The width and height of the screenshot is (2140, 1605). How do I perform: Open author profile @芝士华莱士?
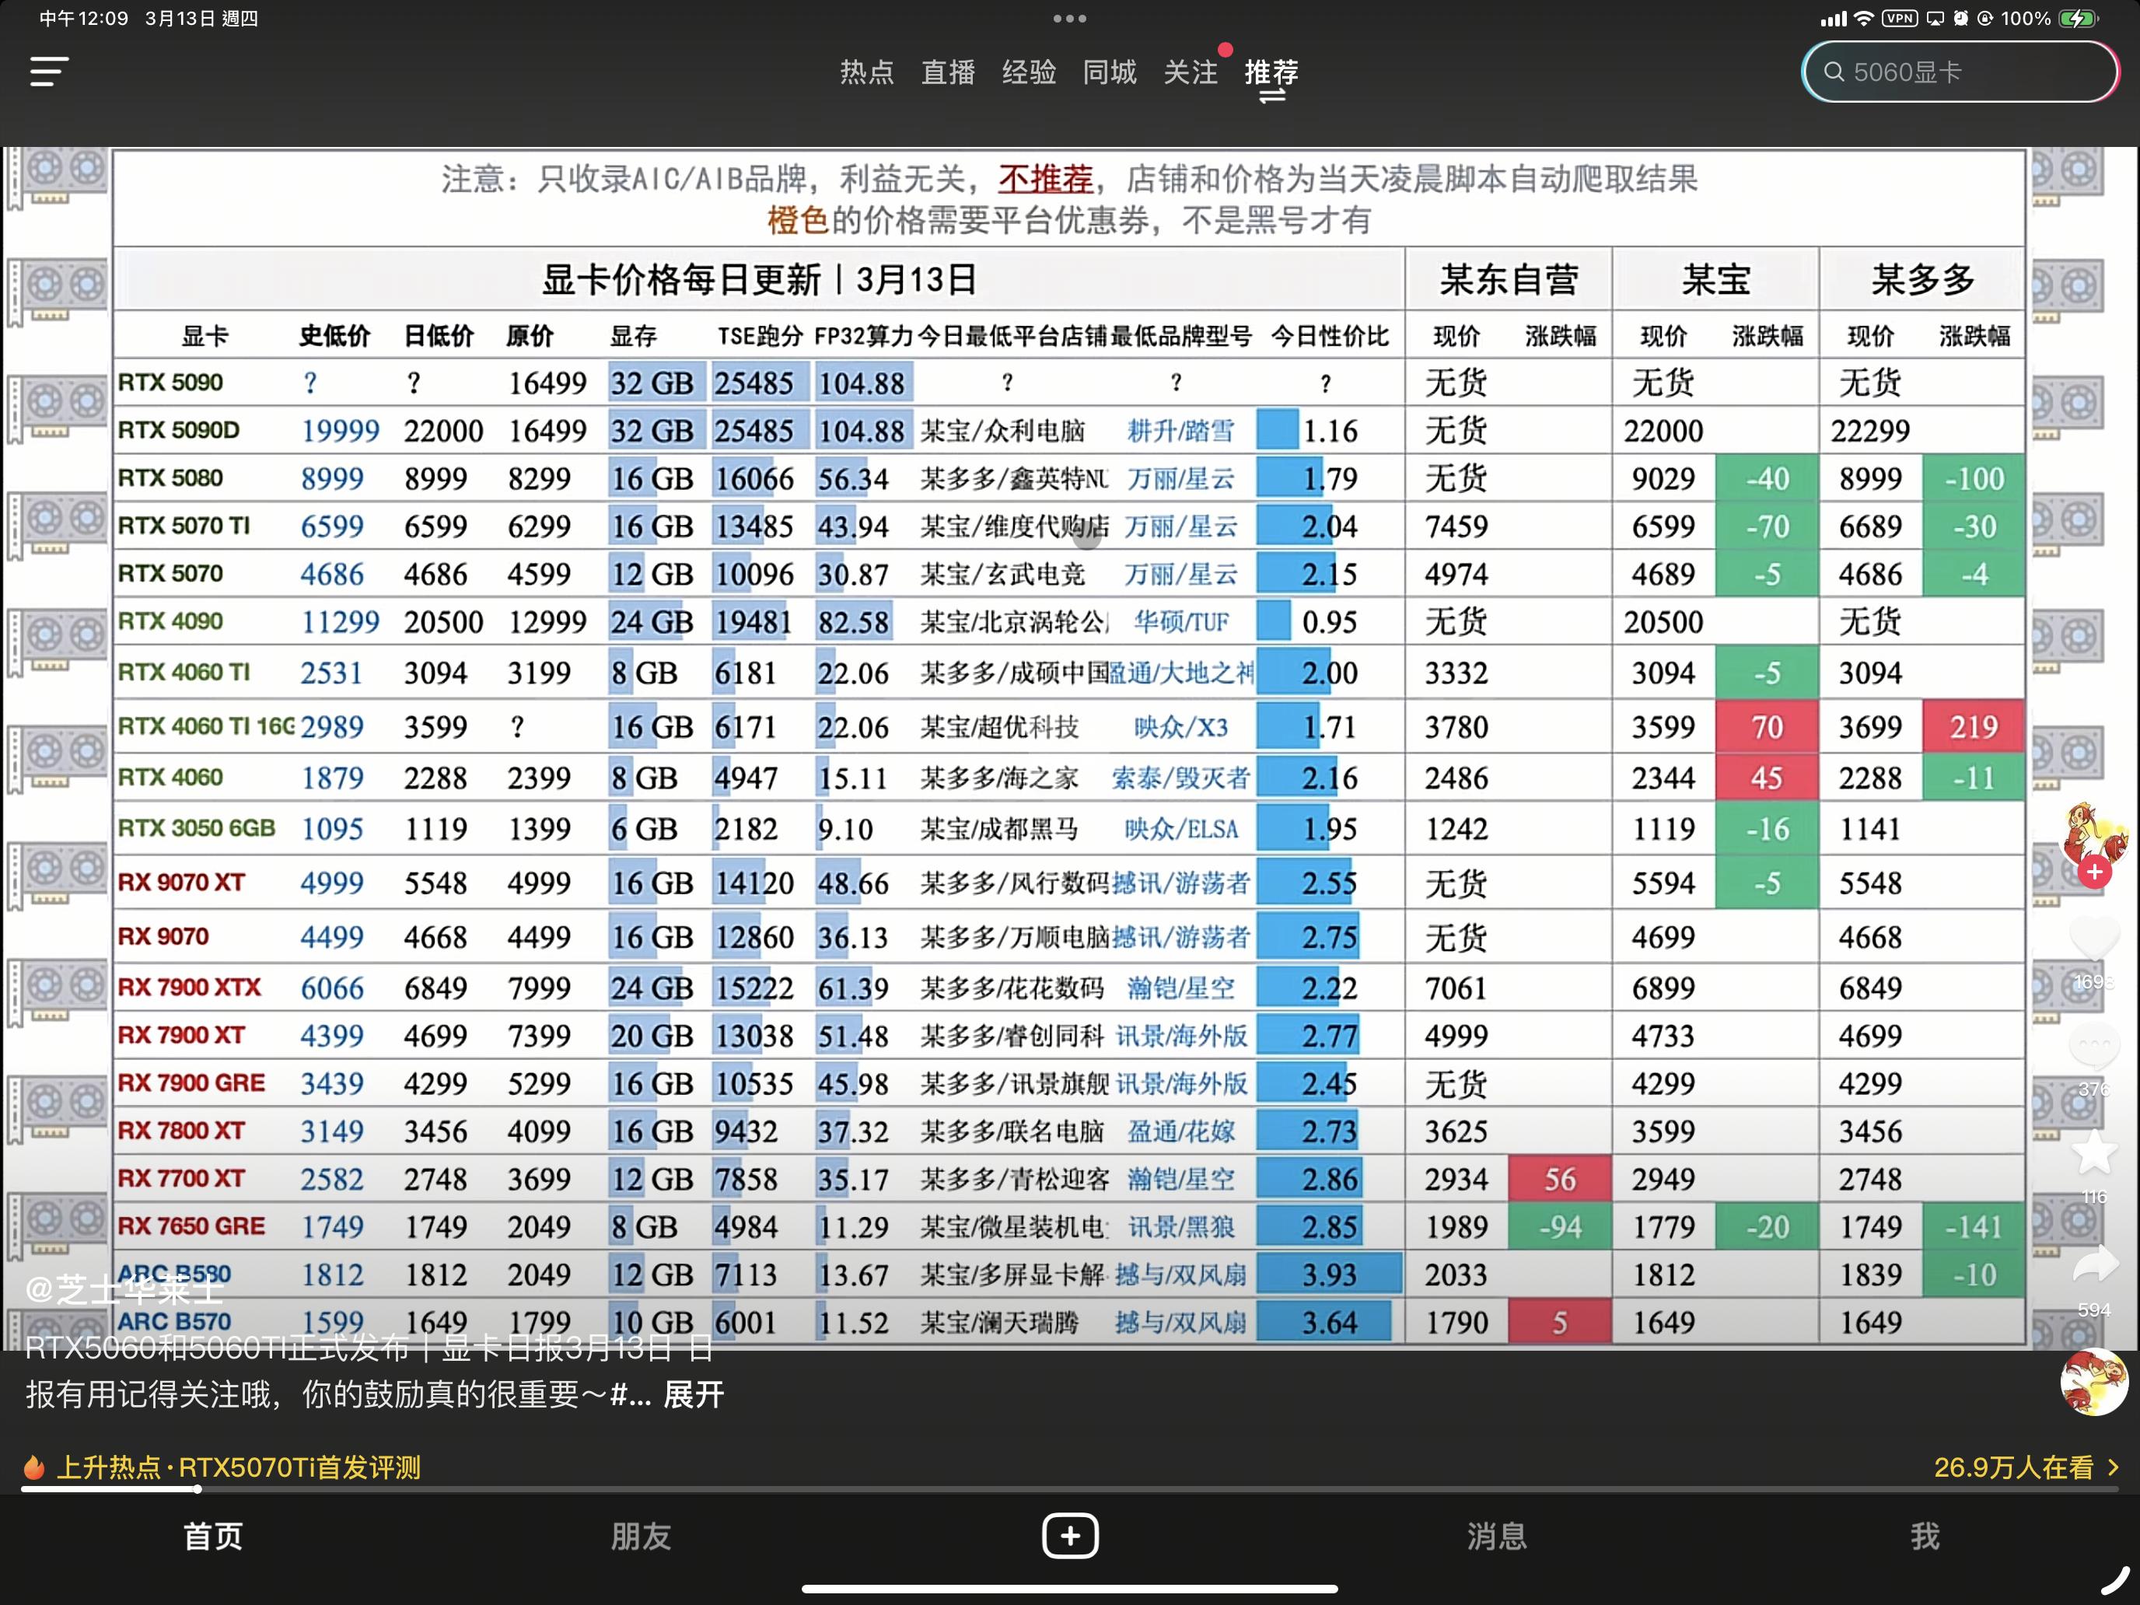[x=124, y=1289]
